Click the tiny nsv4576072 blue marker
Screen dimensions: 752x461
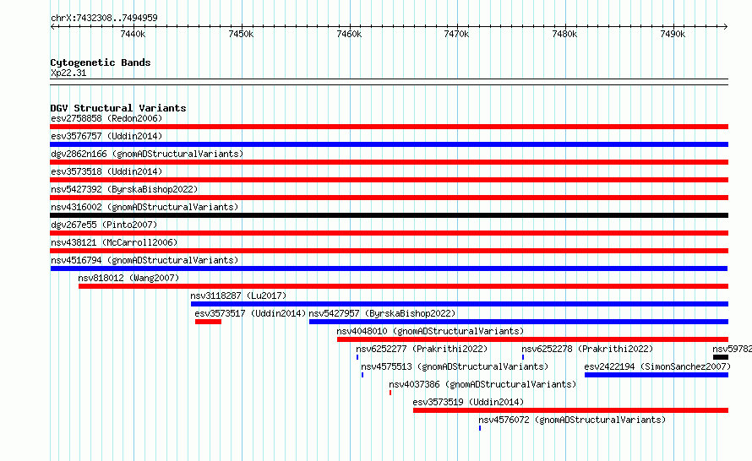pyautogui.click(x=480, y=428)
